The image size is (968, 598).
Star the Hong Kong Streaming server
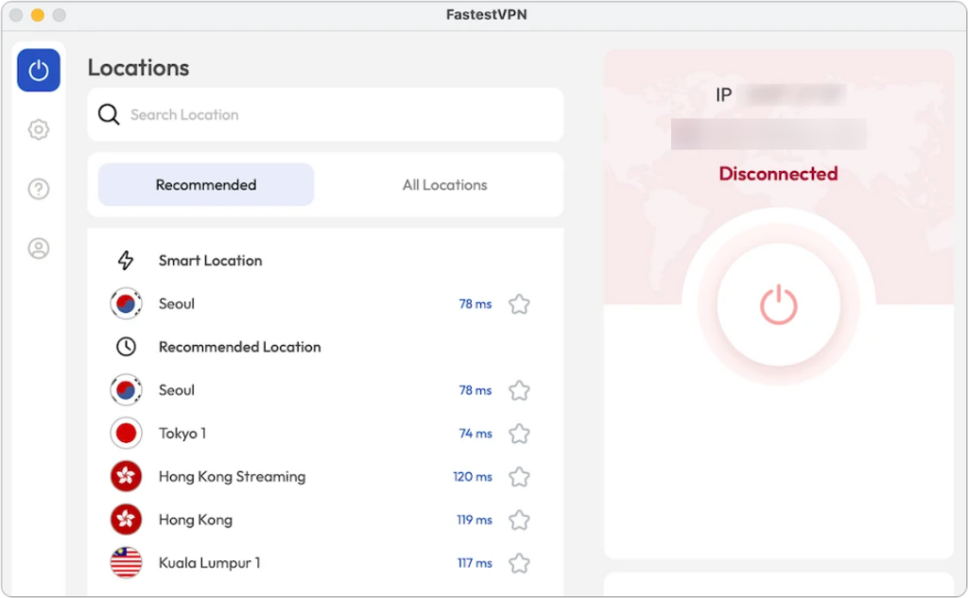point(519,477)
